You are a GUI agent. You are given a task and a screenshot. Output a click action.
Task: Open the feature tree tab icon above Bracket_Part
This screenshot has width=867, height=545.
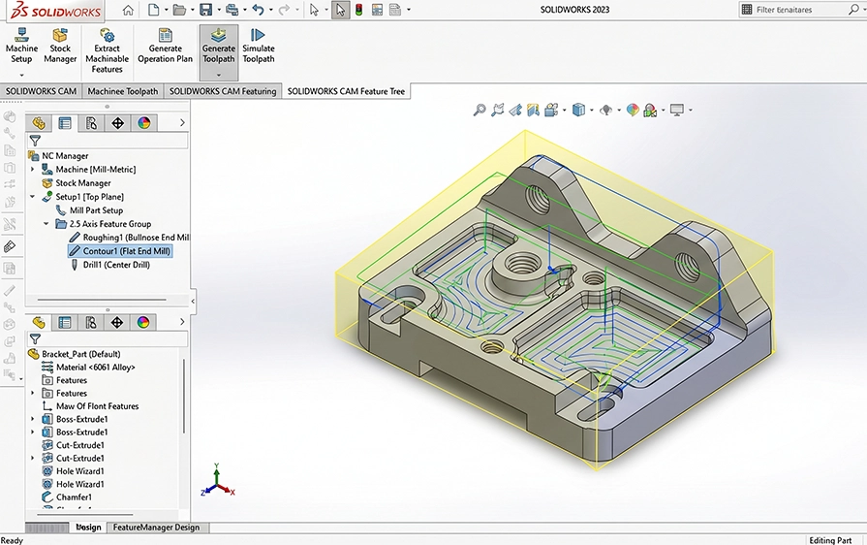(x=39, y=322)
